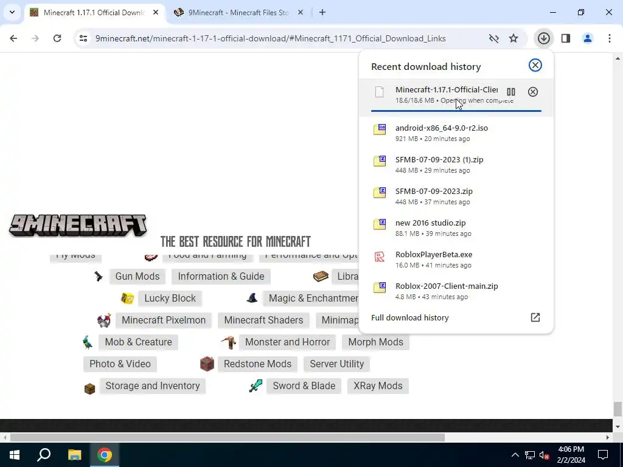Click the Full download history link

(409, 317)
